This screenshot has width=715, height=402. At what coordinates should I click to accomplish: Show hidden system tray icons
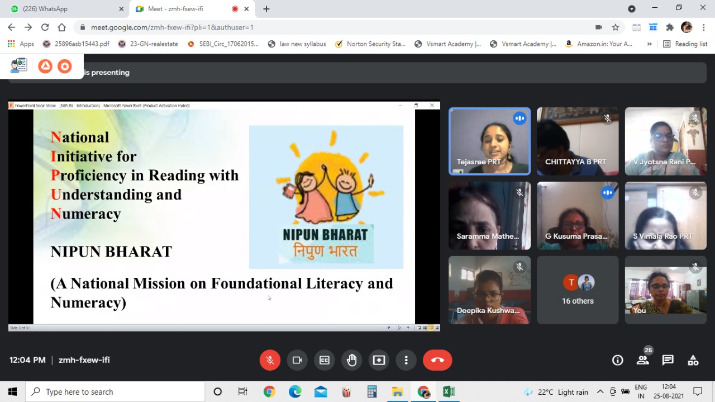pos(600,392)
